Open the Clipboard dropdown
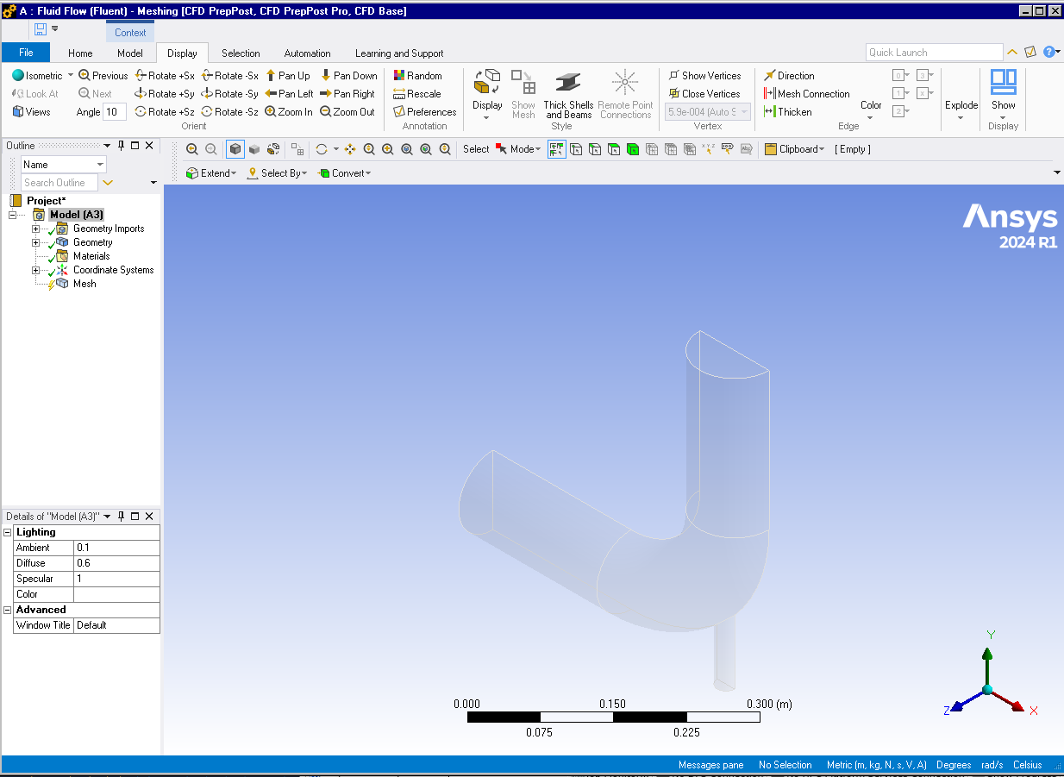The width and height of the screenshot is (1064, 777). [794, 149]
